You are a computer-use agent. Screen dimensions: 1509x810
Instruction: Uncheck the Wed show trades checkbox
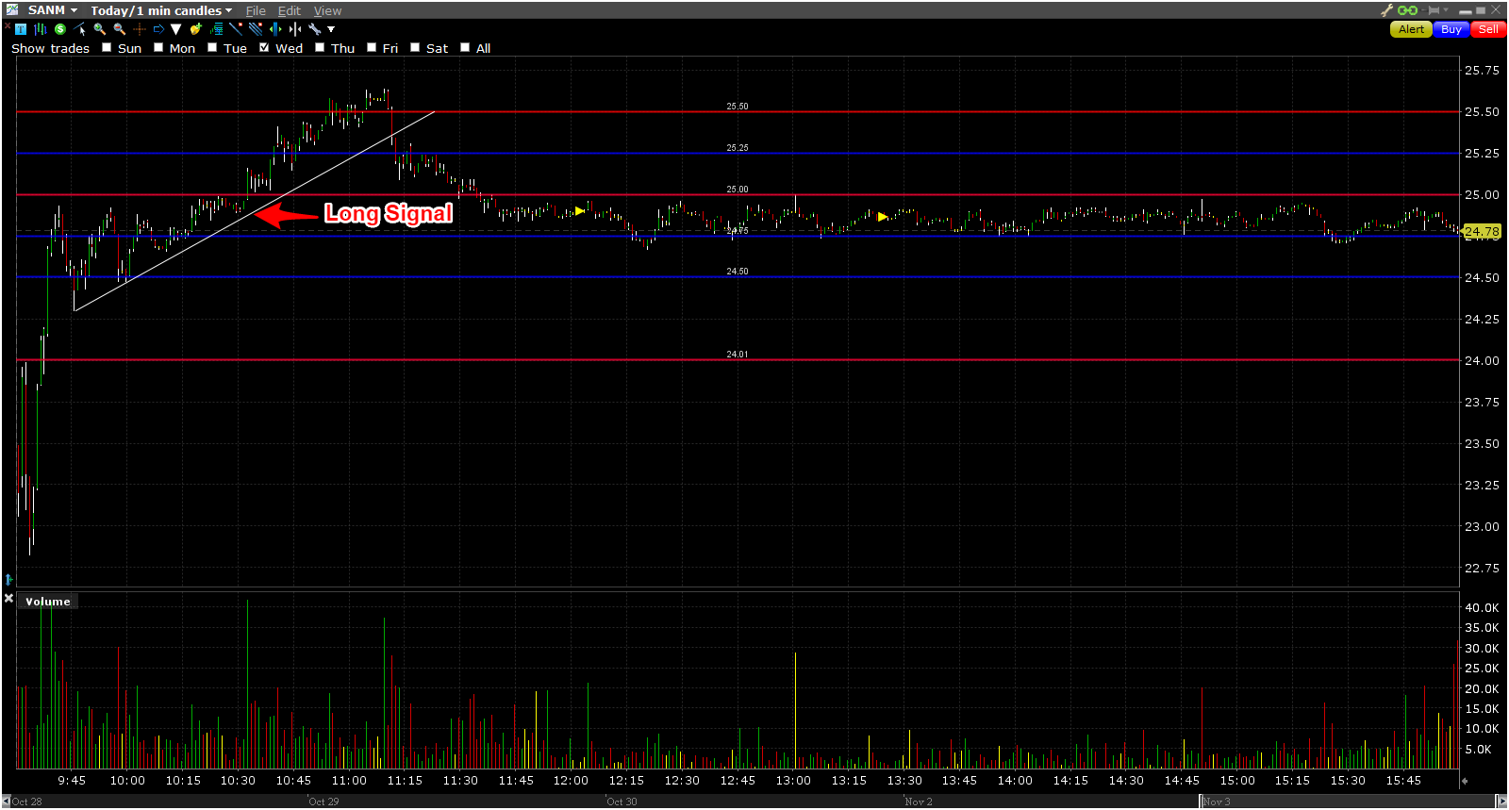tap(265, 48)
